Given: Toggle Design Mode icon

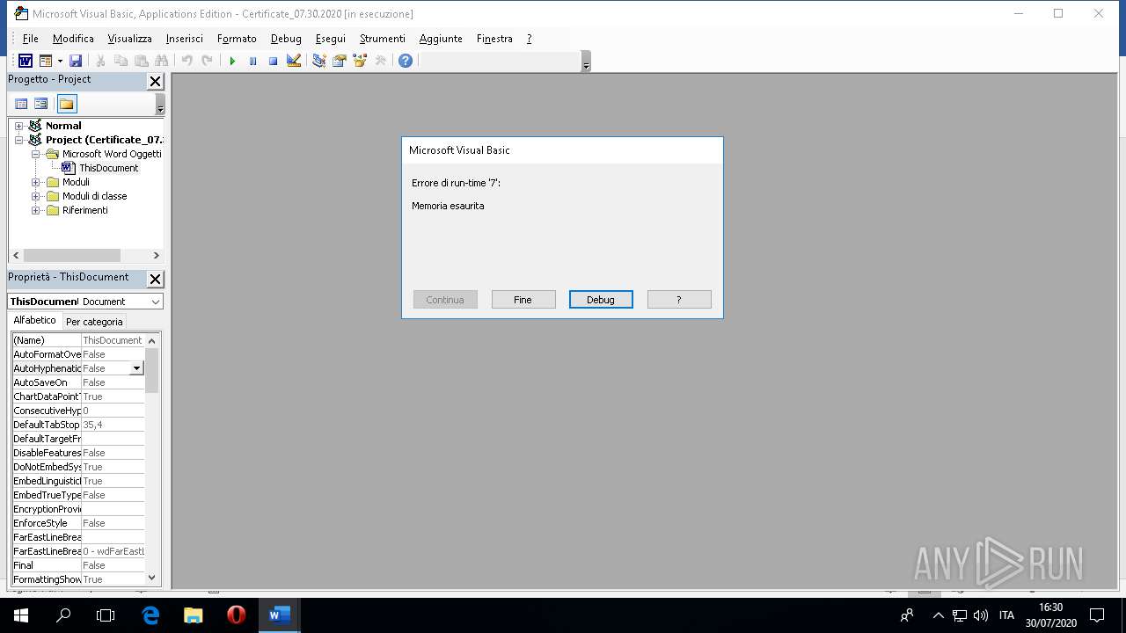Looking at the screenshot, I should coord(294,61).
